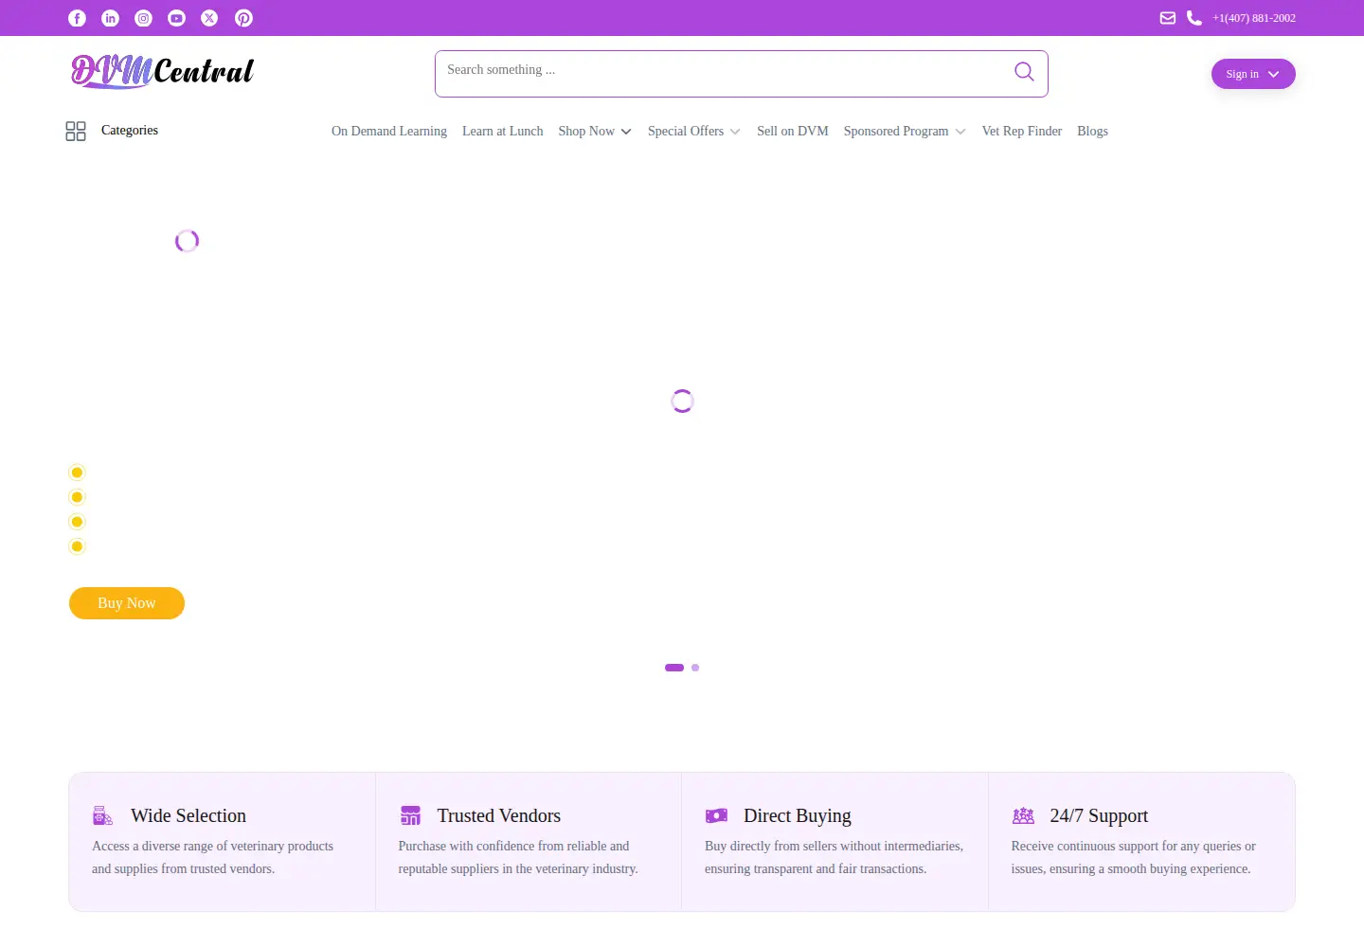The height and width of the screenshot is (947, 1364).
Task: Select the first carousel slide indicator
Action: 674,668
